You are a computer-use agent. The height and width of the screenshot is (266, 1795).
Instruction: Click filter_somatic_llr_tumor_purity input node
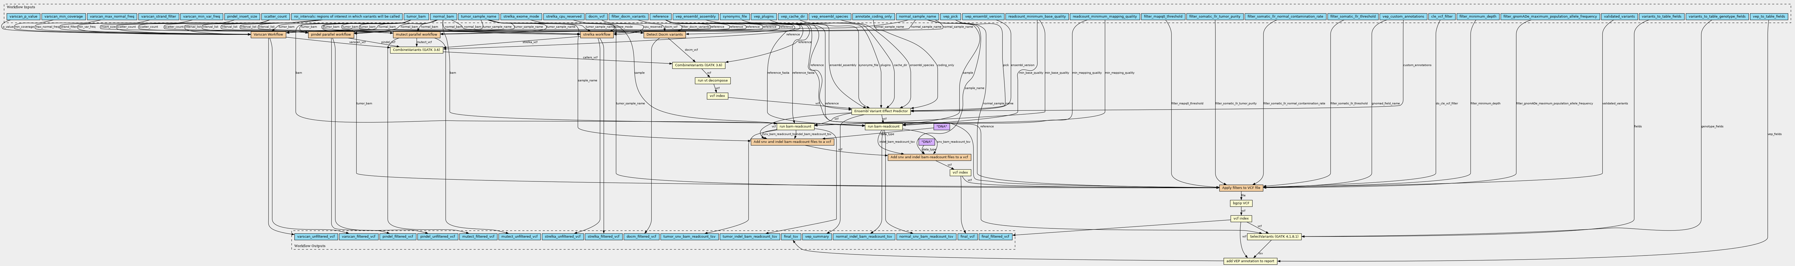1215,16
